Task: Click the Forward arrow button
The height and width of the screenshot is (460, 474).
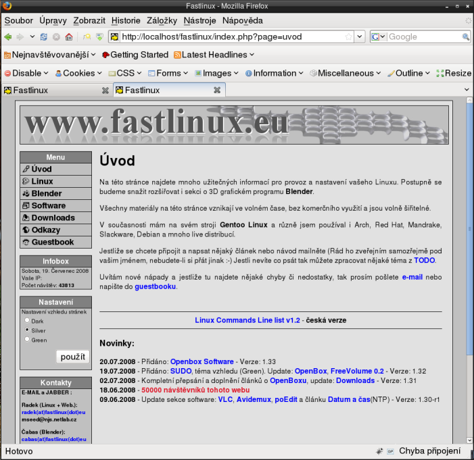Action: click(x=20, y=37)
